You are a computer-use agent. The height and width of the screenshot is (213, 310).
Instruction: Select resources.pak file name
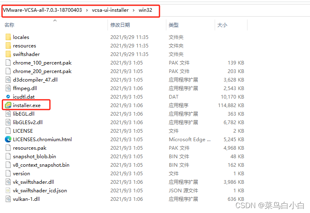coord(30,148)
